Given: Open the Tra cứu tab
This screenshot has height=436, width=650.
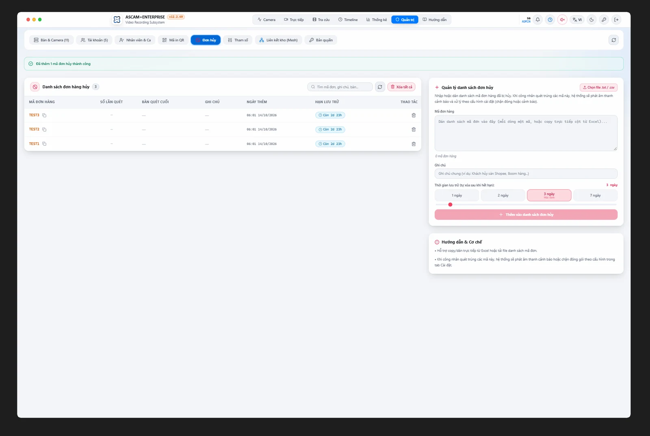Looking at the screenshot, I should click(x=321, y=19).
